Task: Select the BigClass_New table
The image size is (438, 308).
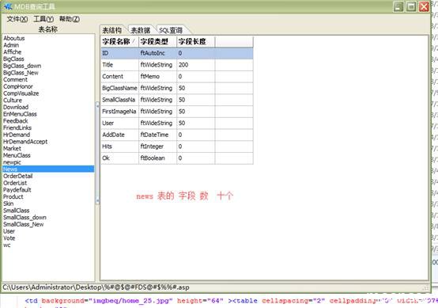Action: coord(21,73)
